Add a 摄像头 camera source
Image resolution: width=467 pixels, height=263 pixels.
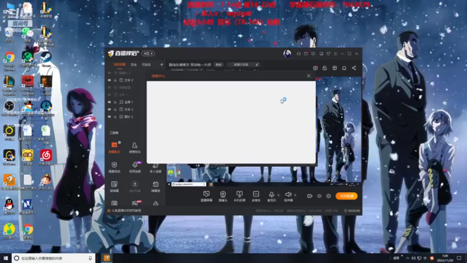click(x=223, y=196)
